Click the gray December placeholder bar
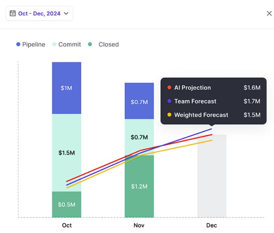 [212, 186]
